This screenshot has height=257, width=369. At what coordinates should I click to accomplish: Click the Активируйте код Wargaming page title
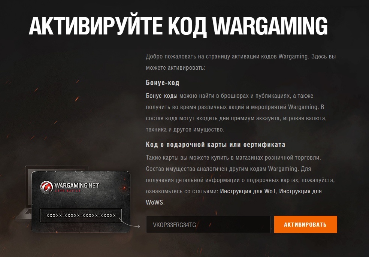pyautogui.click(x=178, y=25)
